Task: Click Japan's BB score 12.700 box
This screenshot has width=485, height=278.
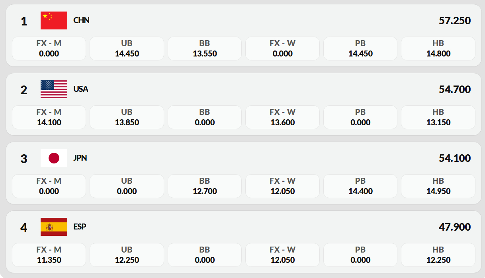Action: 205,186
